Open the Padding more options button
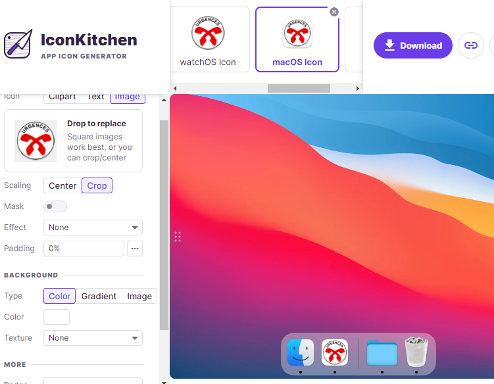 click(x=135, y=249)
